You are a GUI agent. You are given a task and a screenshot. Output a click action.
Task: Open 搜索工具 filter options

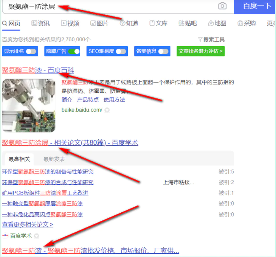[211, 39]
